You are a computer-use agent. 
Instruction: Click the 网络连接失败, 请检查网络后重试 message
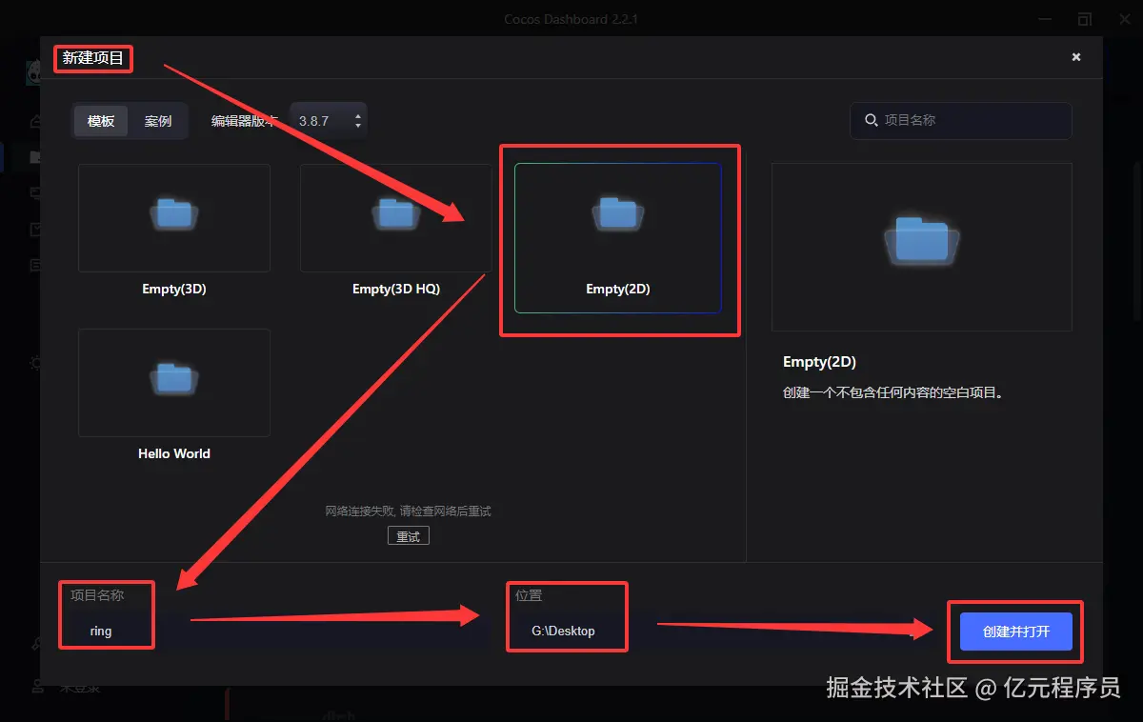[x=409, y=511]
